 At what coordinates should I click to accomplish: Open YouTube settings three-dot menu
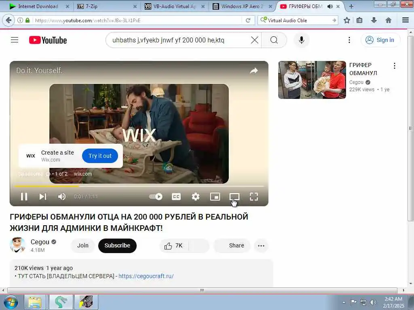click(349, 40)
